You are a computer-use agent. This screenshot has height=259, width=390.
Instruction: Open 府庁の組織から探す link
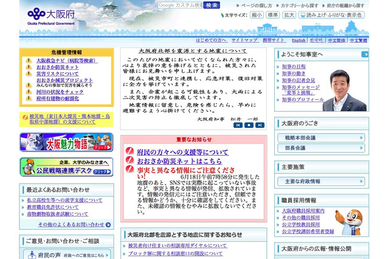346,5
